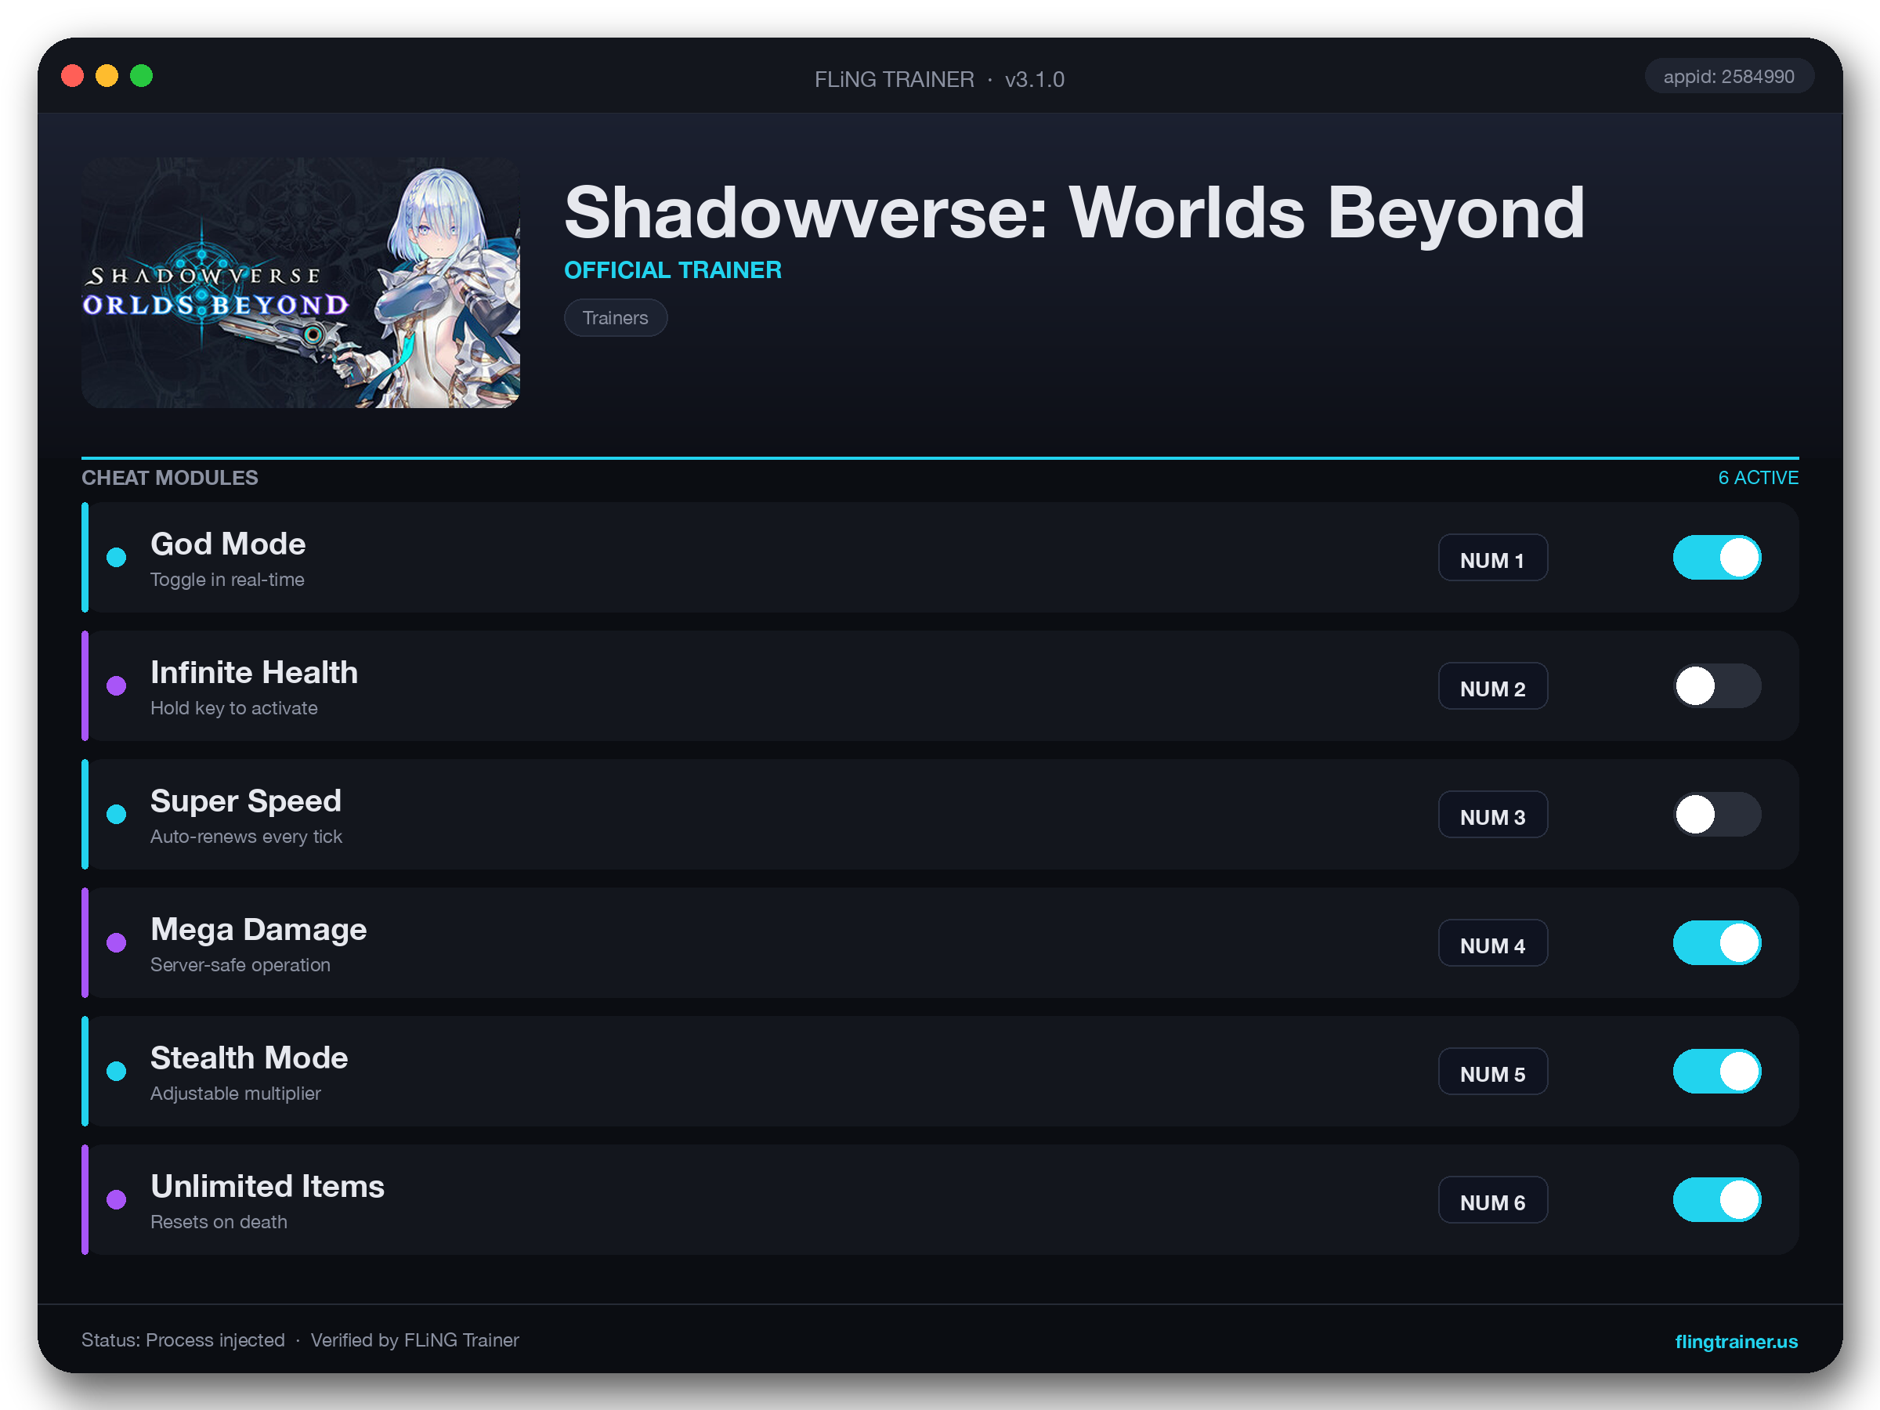Click 'Toggle in real-time' description
This screenshot has height=1410, width=1880.
tap(227, 580)
